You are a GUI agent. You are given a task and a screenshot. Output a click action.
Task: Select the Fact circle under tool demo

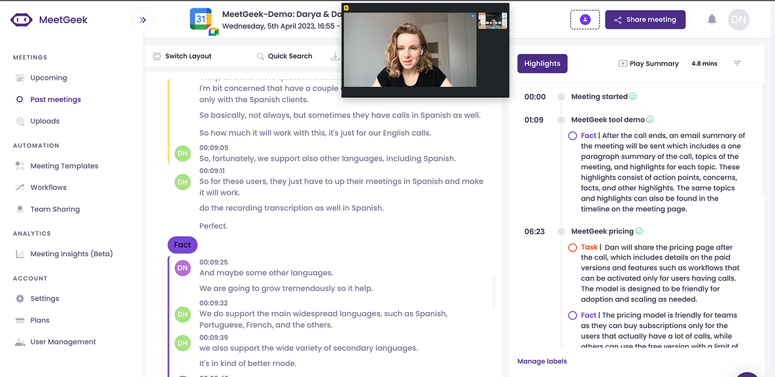coord(573,136)
